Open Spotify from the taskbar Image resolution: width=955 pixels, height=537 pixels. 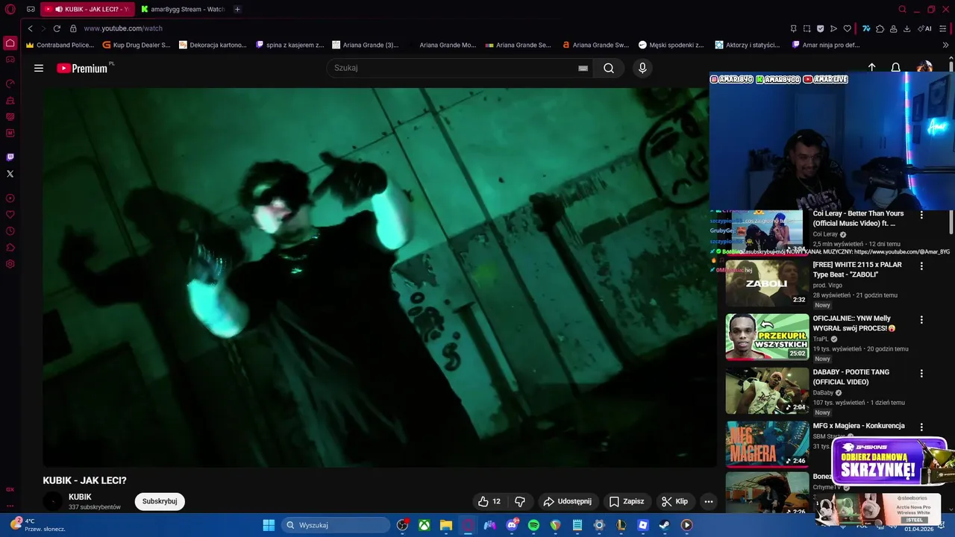(x=533, y=525)
